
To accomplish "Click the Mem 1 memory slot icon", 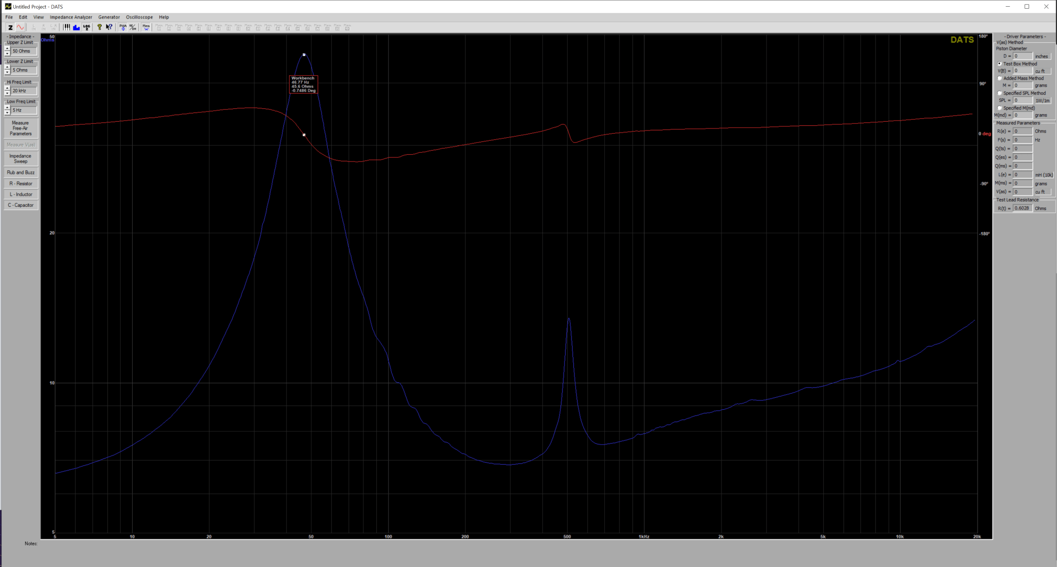I will pyautogui.click(x=159, y=27).
